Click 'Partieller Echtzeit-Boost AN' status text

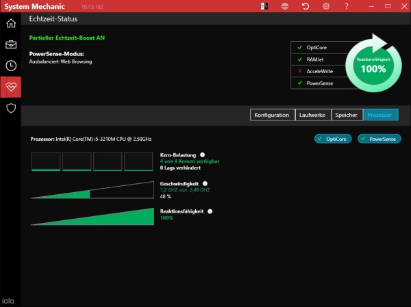point(67,38)
